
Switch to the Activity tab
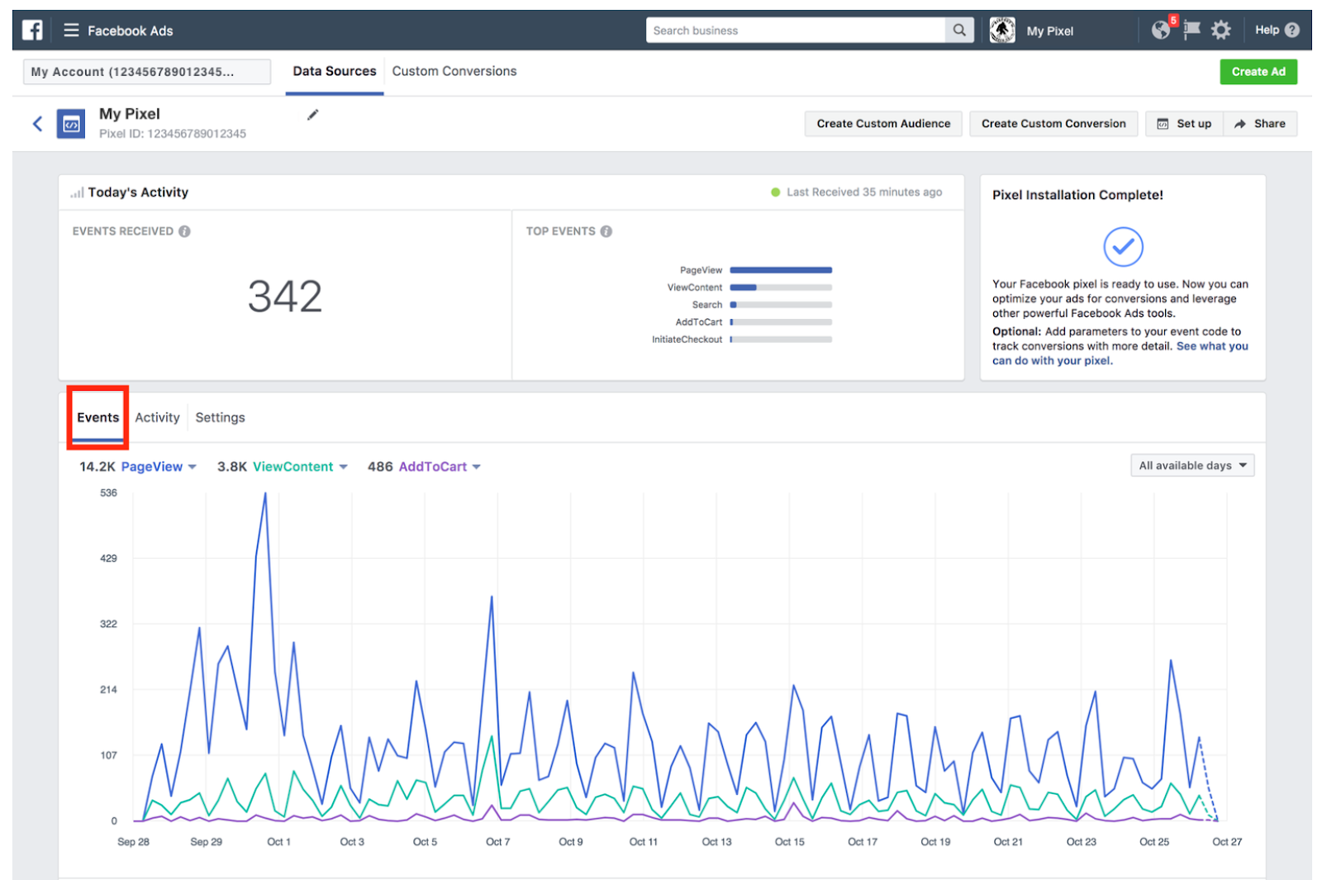click(x=157, y=417)
